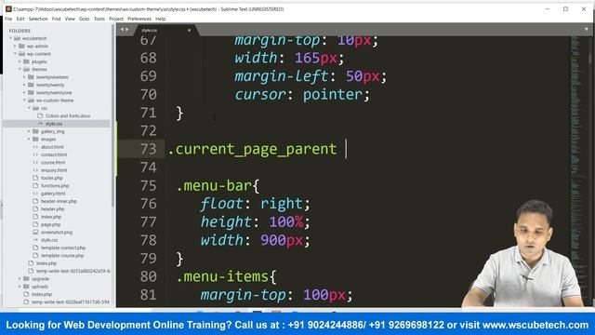The height and width of the screenshot is (335, 595).
Task: Collapse the themes folder arrow
Action: [x=20, y=70]
